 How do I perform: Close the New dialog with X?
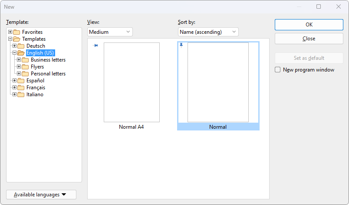pyautogui.click(x=339, y=7)
